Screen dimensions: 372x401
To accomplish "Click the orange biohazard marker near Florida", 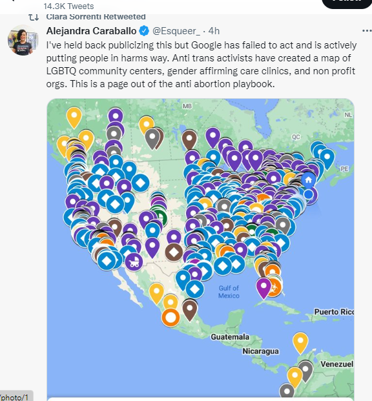I will click(274, 288).
